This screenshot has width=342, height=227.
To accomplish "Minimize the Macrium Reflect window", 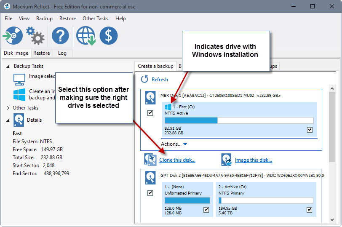I will (x=294, y=6).
